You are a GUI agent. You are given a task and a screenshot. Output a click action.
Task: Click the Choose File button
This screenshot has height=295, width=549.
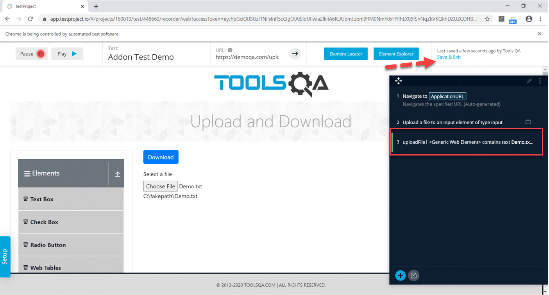(x=161, y=186)
